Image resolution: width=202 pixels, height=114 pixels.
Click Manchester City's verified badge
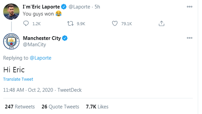(x=65, y=38)
